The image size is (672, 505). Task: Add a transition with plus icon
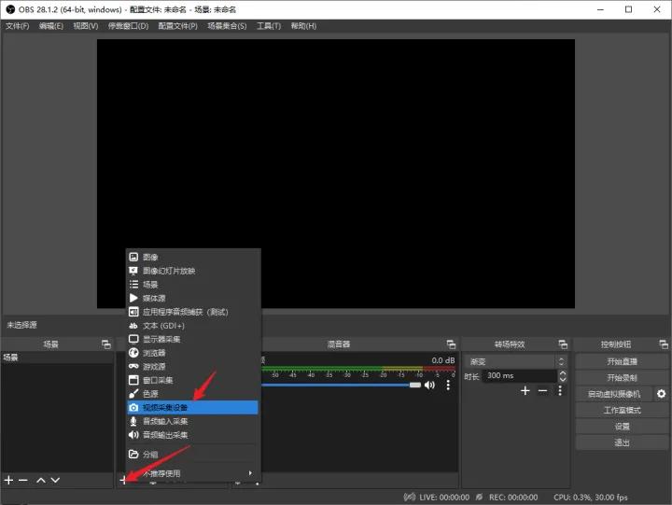(525, 390)
